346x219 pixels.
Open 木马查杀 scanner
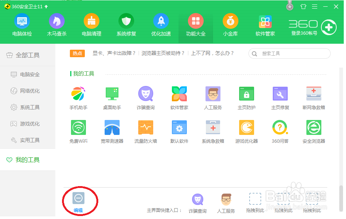click(x=57, y=25)
